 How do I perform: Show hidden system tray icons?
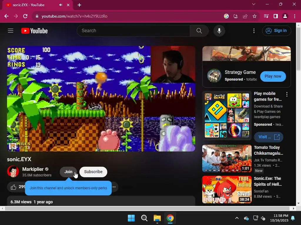[237, 218]
